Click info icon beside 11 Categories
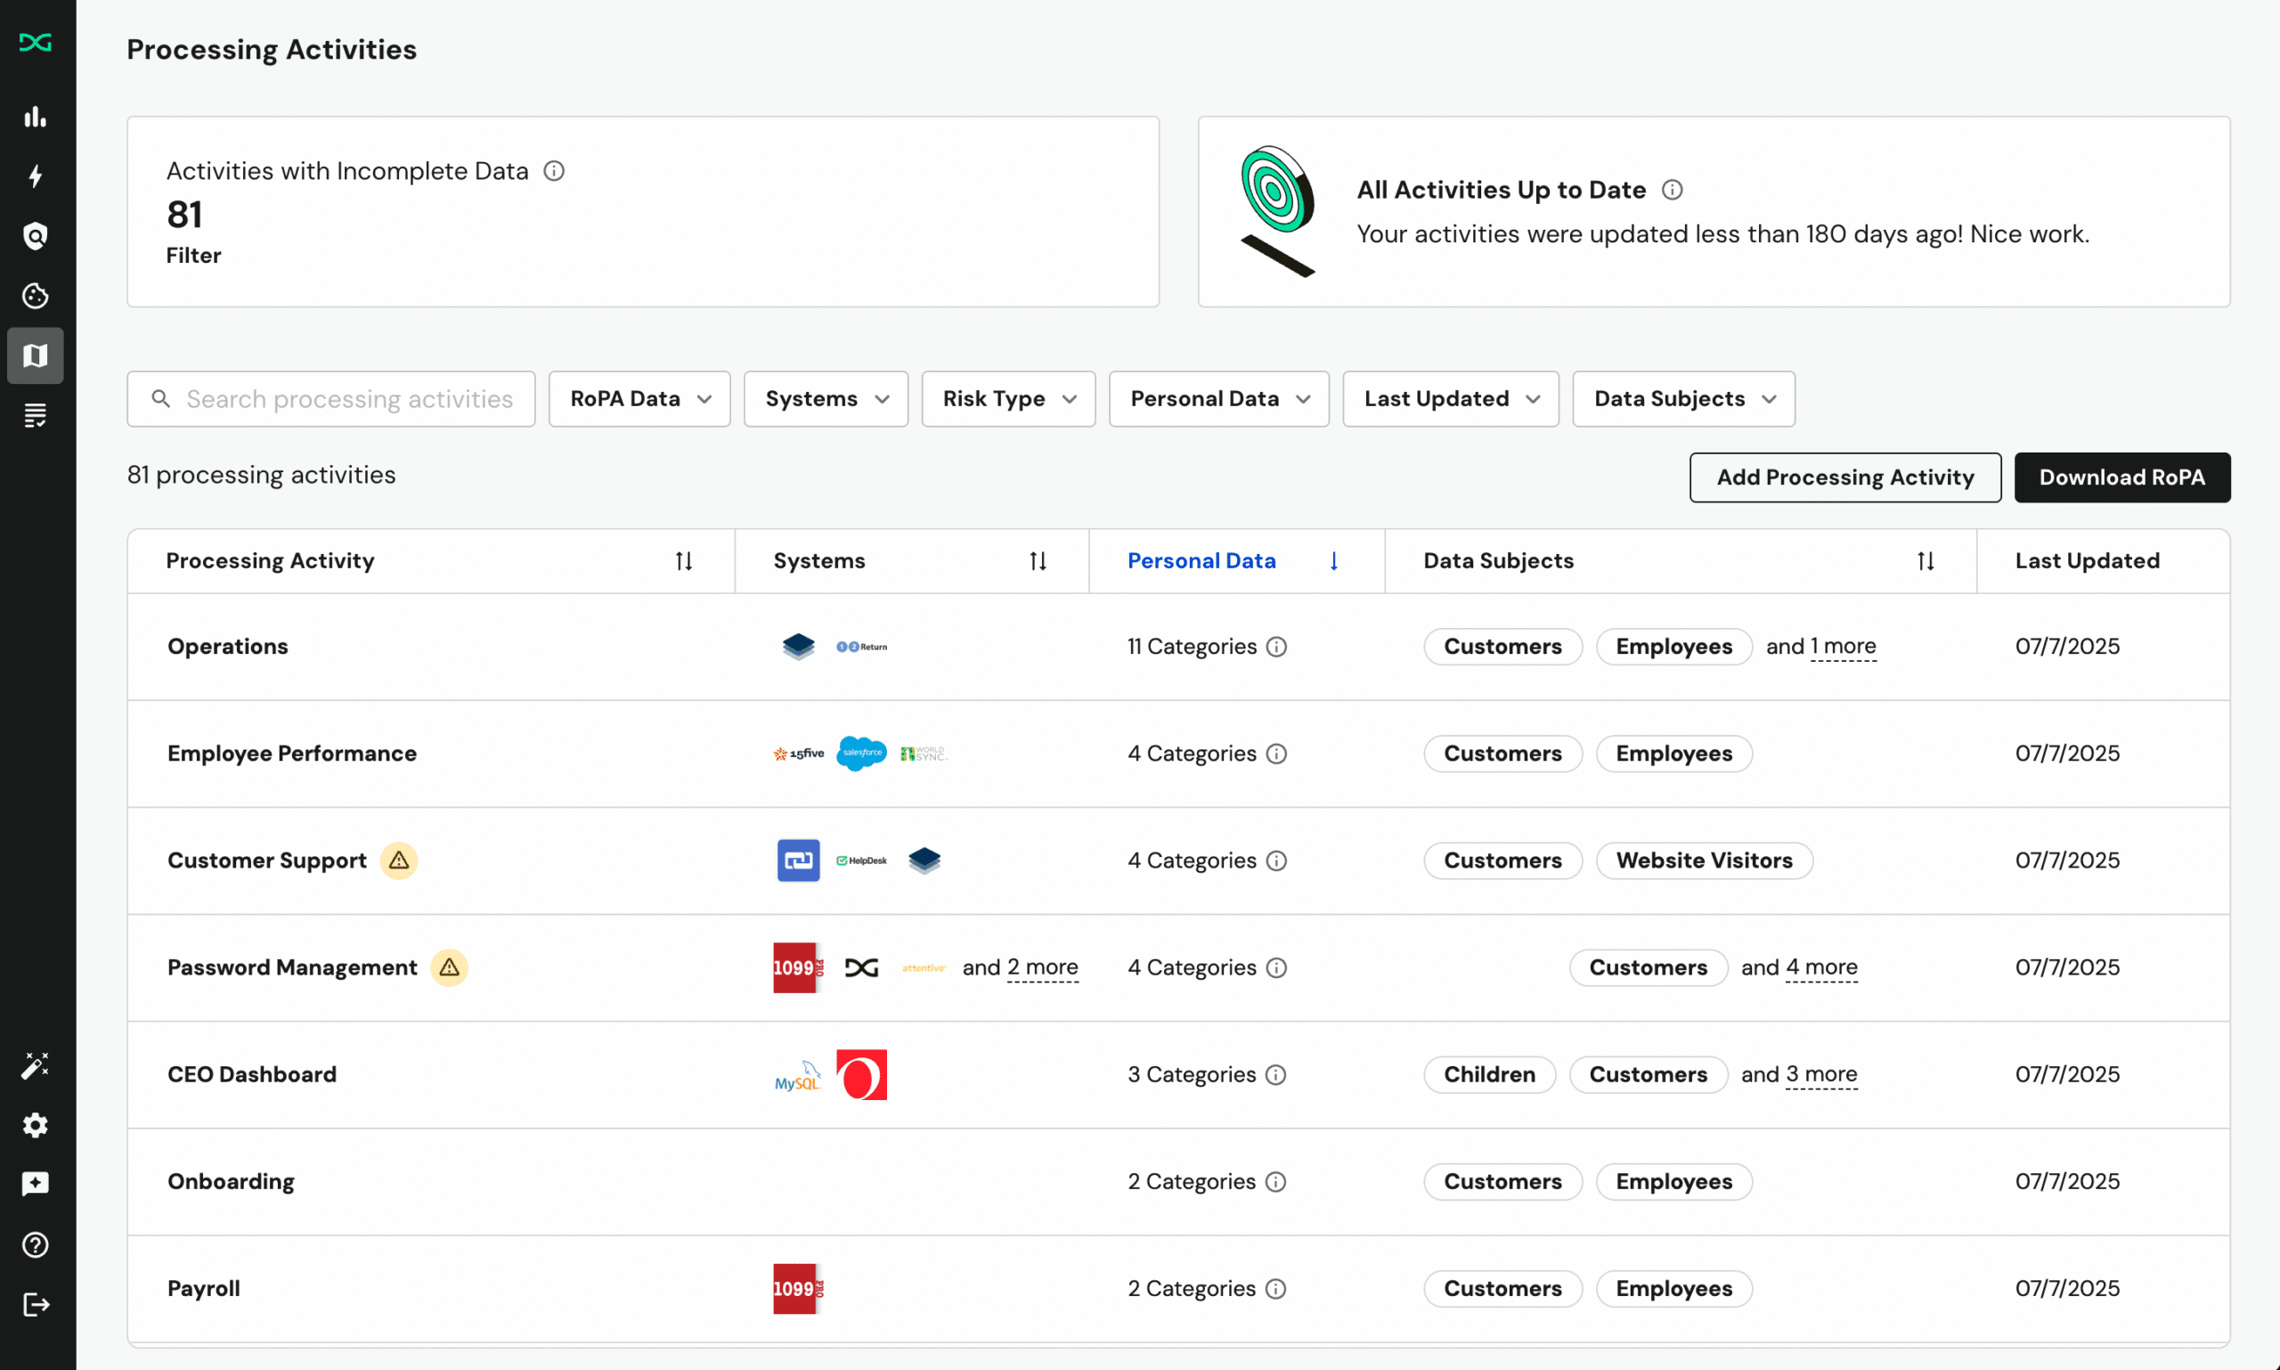The image size is (2280, 1370). point(1276,646)
